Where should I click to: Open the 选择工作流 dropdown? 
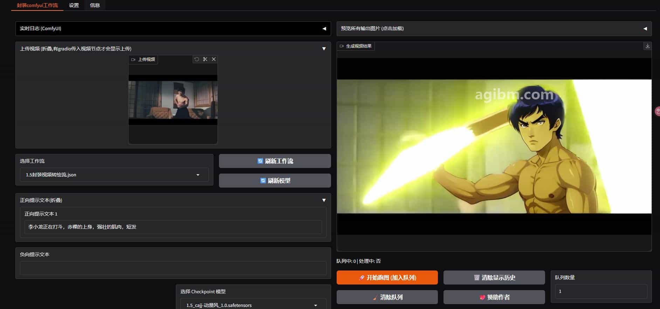coord(114,175)
